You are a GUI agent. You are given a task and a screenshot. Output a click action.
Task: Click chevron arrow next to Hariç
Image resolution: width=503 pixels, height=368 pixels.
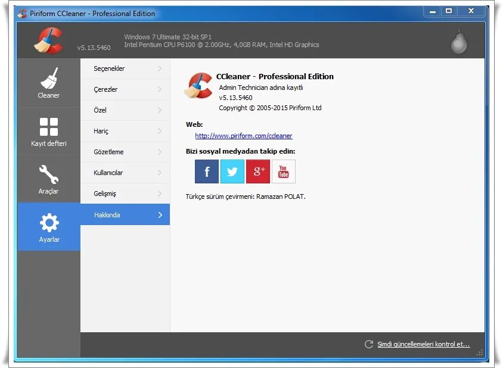coord(160,131)
